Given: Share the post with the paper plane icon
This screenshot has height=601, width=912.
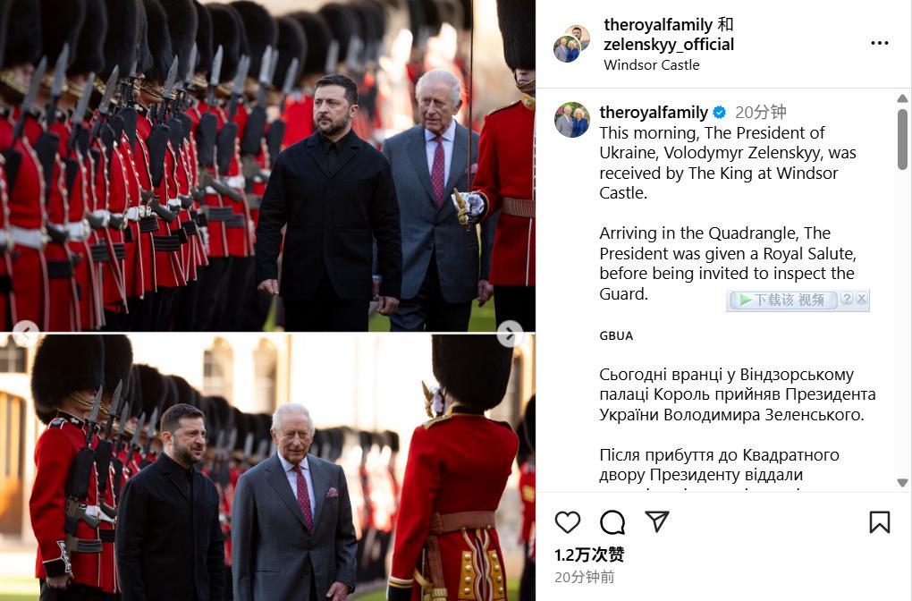Looking at the screenshot, I should click(x=657, y=521).
